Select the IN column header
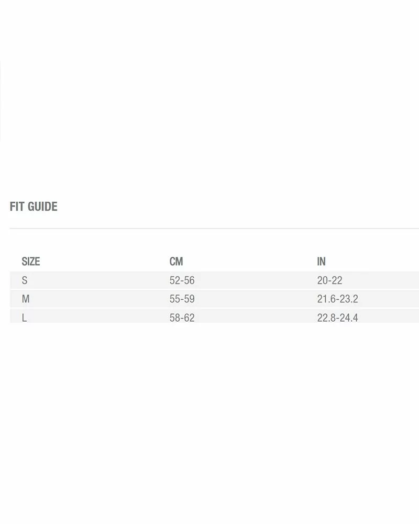 pos(321,261)
